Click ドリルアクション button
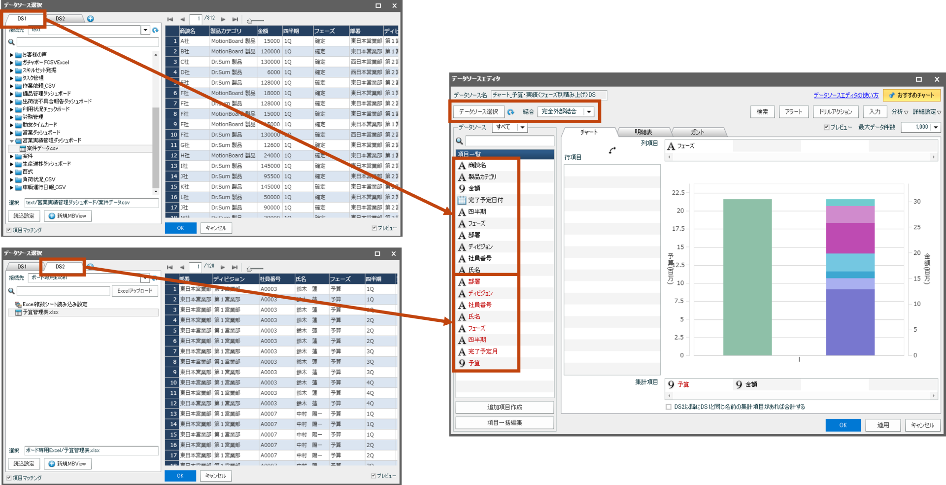 click(836, 112)
